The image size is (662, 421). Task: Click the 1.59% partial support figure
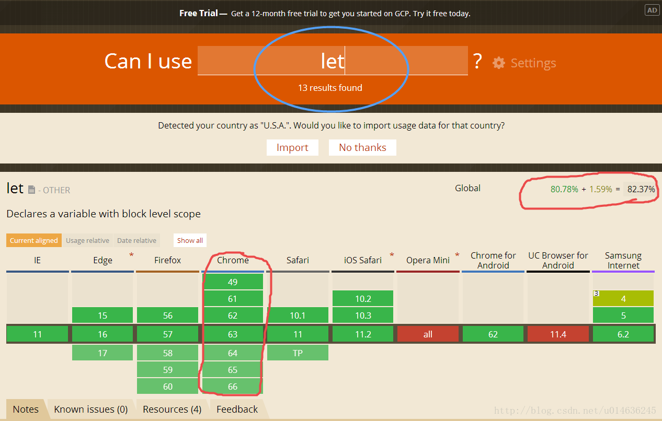point(600,189)
